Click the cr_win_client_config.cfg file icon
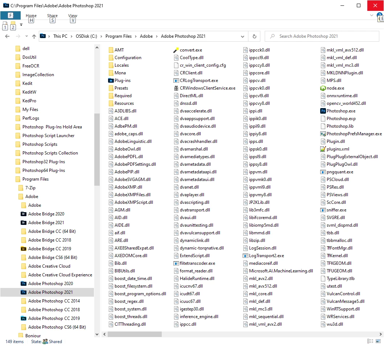The image size is (384, 346). [176, 65]
